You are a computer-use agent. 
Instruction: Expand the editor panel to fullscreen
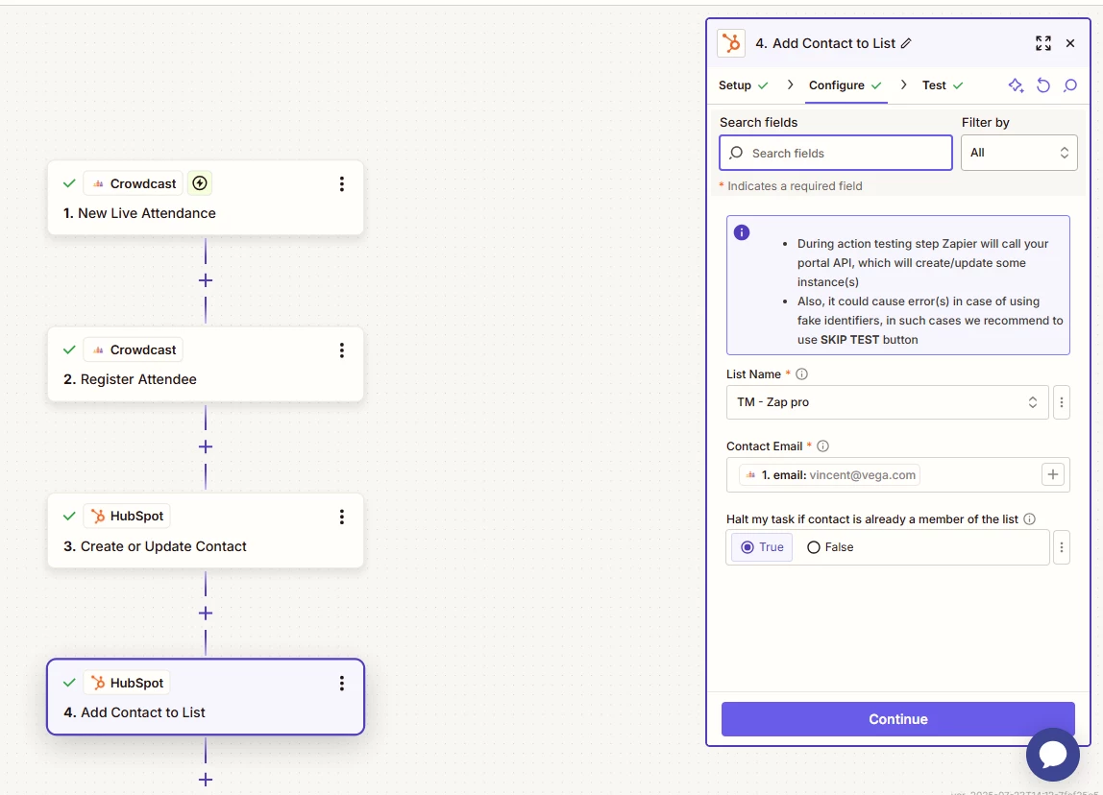click(1043, 43)
